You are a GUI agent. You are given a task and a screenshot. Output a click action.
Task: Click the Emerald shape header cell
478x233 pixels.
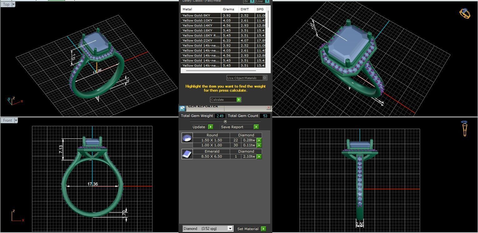pos(211,151)
